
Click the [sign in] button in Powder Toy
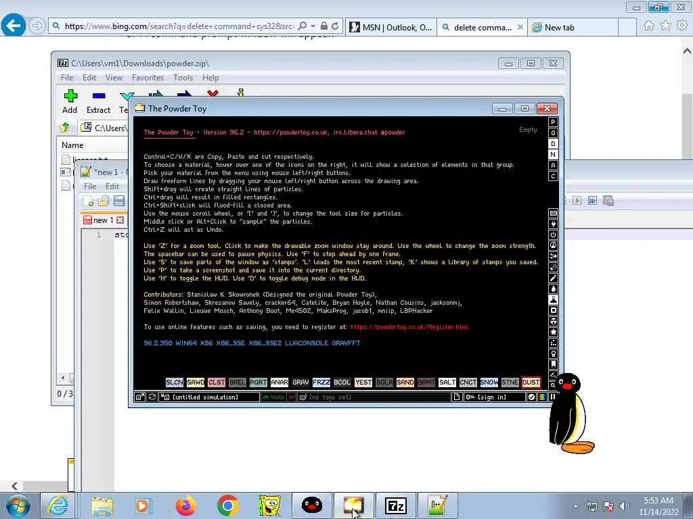(x=494, y=397)
